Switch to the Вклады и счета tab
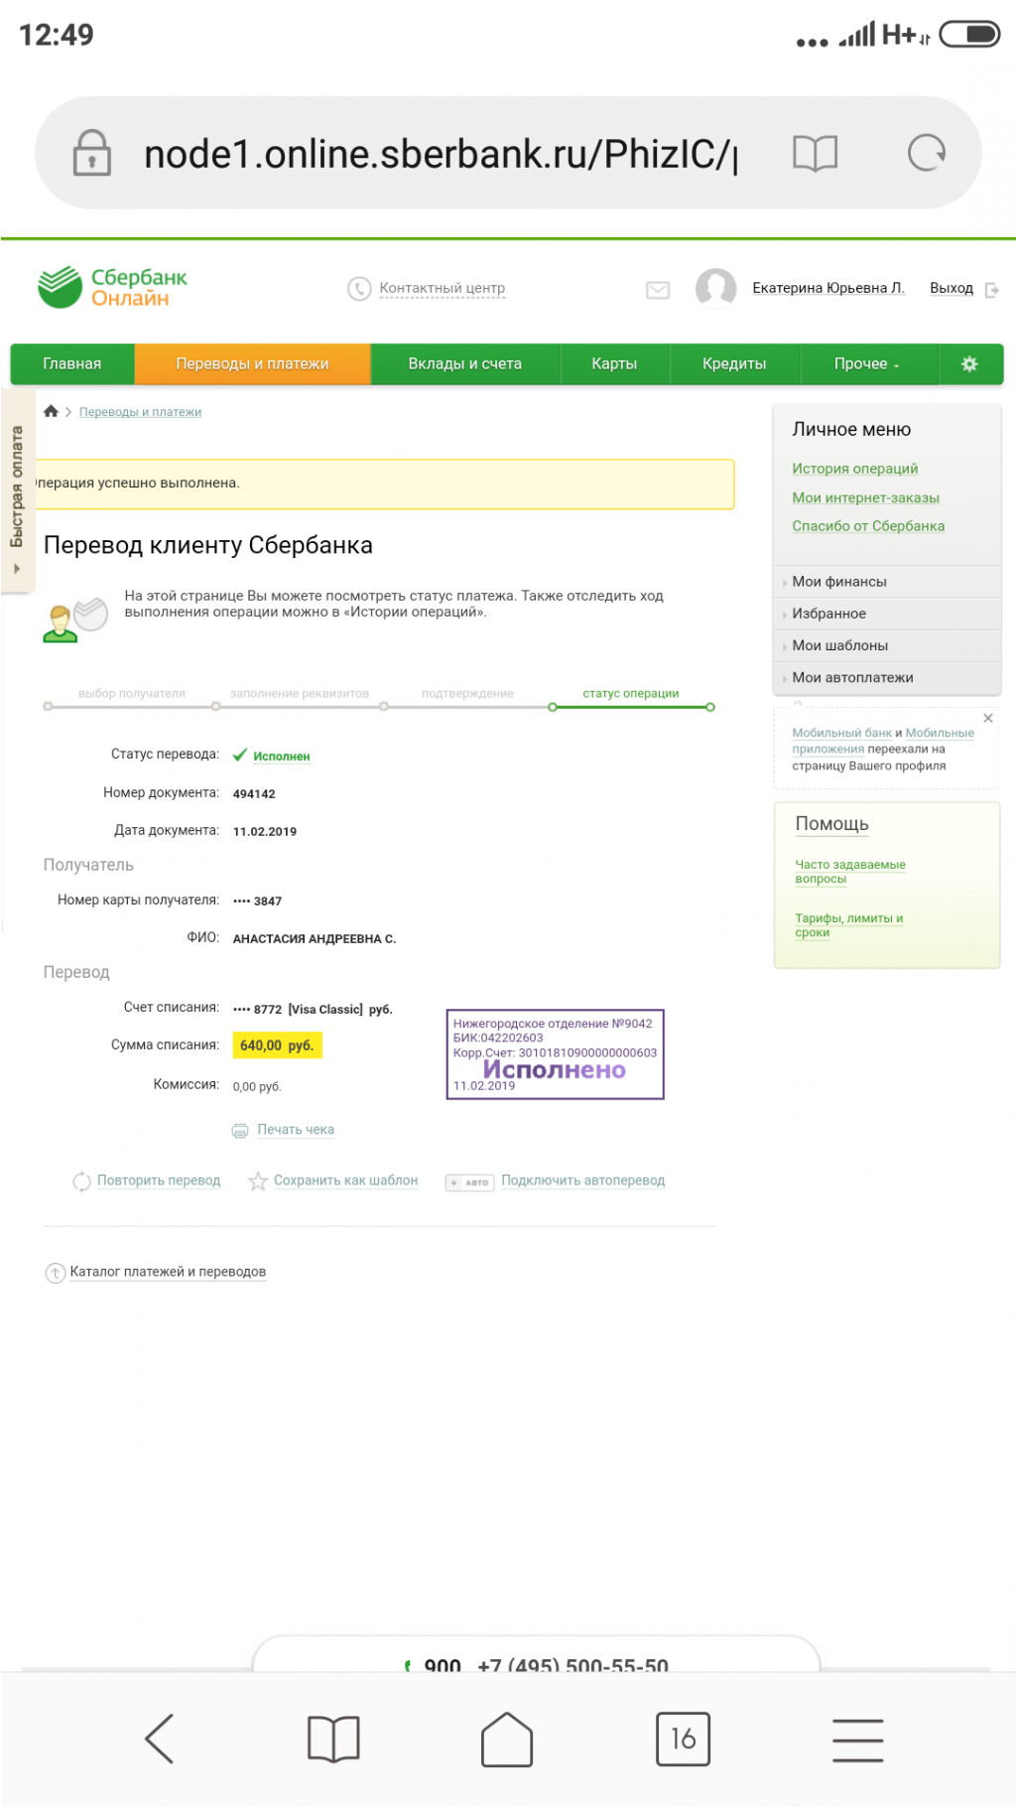This screenshot has width=1016, height=1807. 465,363
